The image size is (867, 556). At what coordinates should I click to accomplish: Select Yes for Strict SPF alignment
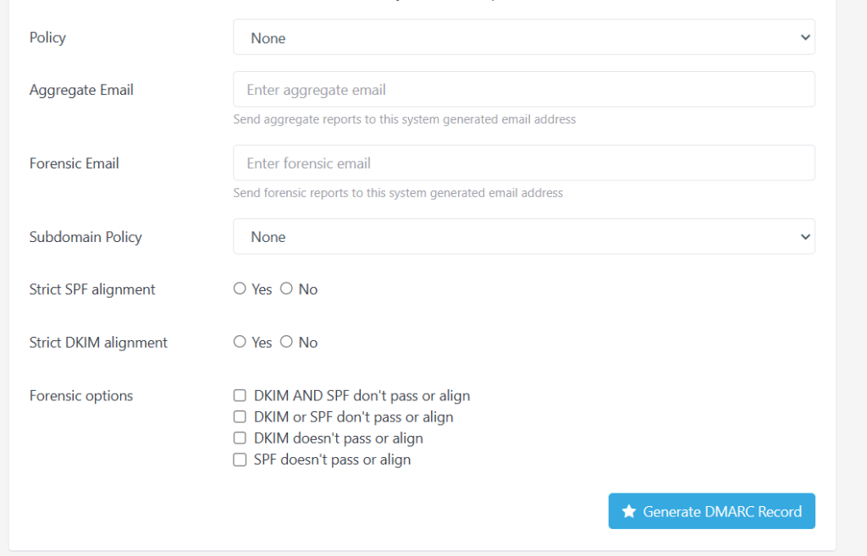point(240,289)
